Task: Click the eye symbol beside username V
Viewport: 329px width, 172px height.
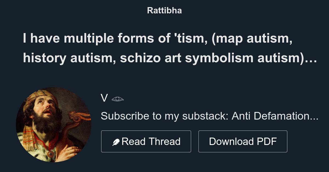Action: tap(118, 99)
